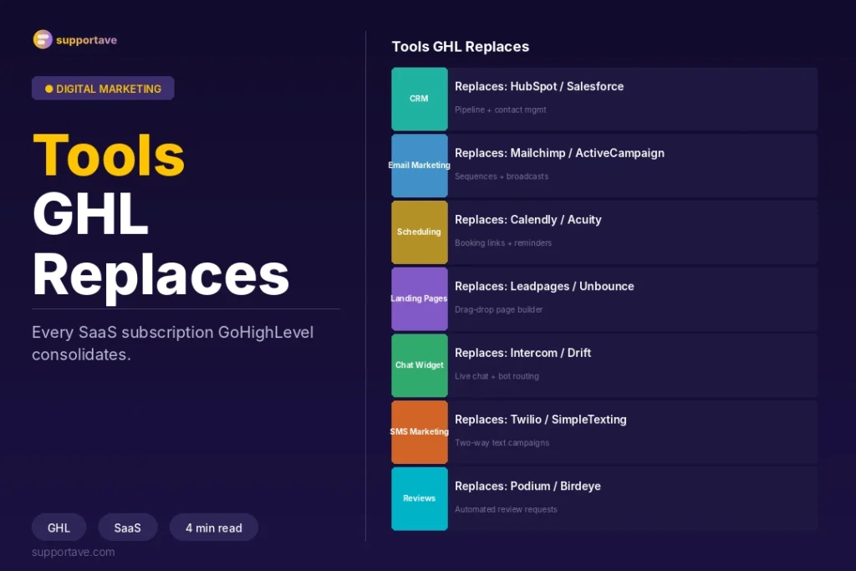Screen dimensions: 856x571
Task: Select the teal CRM tile
Action: point(420,99)
